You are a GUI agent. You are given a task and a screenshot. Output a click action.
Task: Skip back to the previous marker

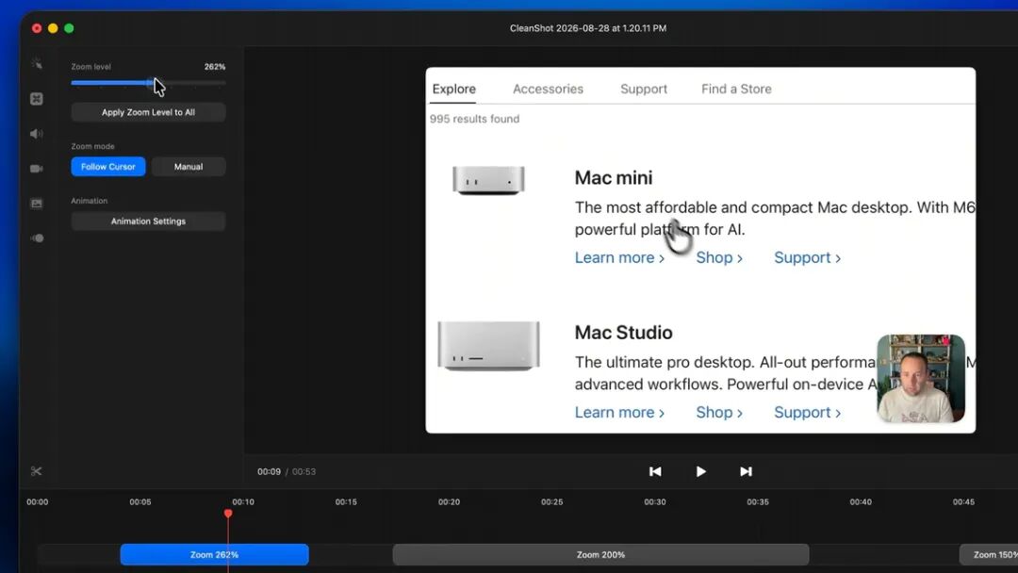(x=655, y=472)
